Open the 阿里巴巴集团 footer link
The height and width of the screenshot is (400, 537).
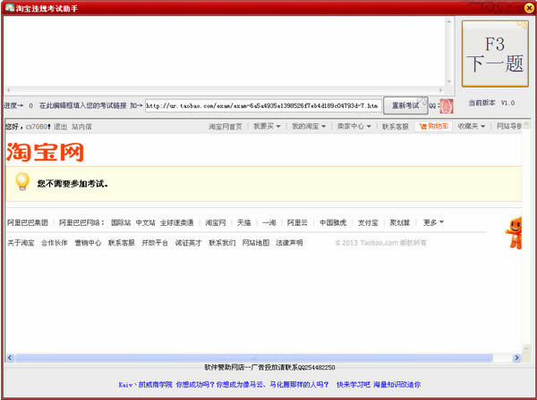[x=28, y=222]
